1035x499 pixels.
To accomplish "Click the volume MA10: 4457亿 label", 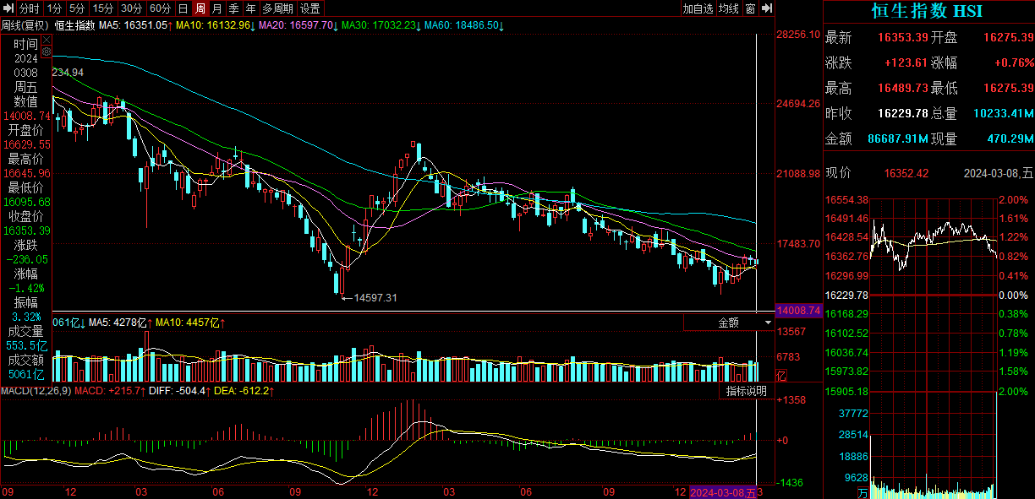I will [189, 322].
